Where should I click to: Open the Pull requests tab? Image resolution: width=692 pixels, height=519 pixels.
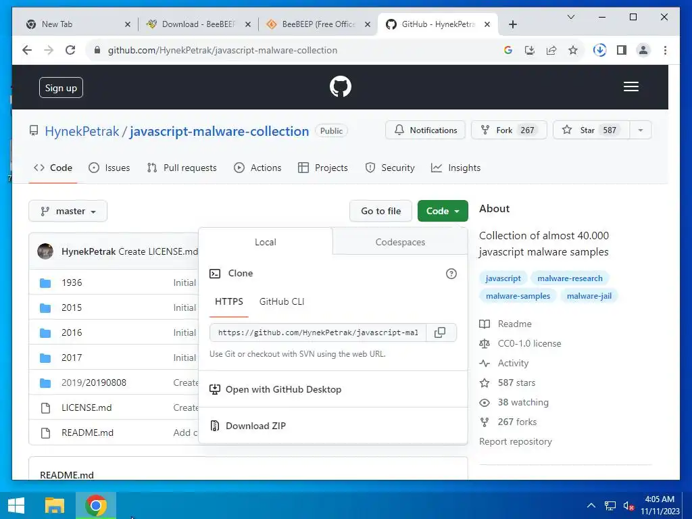182,168
